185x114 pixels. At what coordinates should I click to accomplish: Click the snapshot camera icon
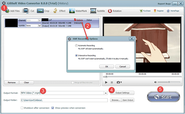(118, 82)
